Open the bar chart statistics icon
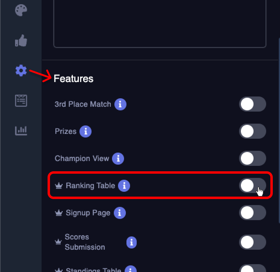Image resolution: width=280 pixels, height=272 pixels. point(21,131)
